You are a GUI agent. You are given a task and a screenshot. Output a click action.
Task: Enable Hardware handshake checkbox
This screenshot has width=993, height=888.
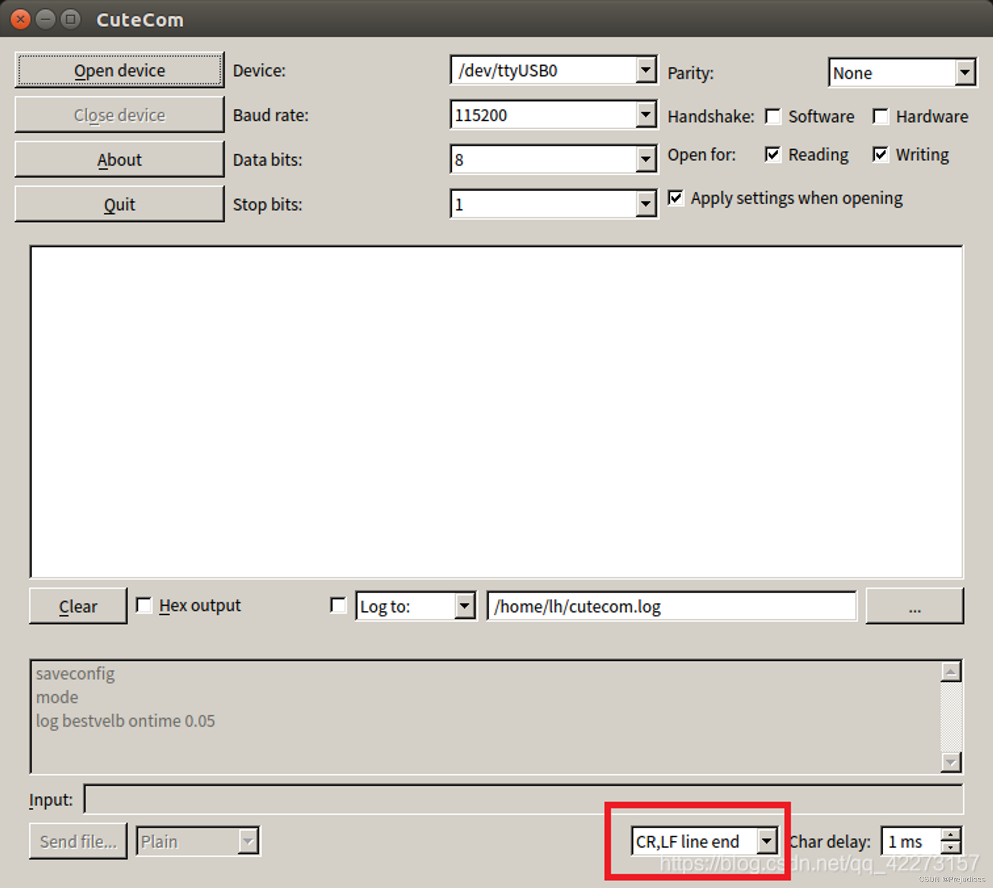880,117
